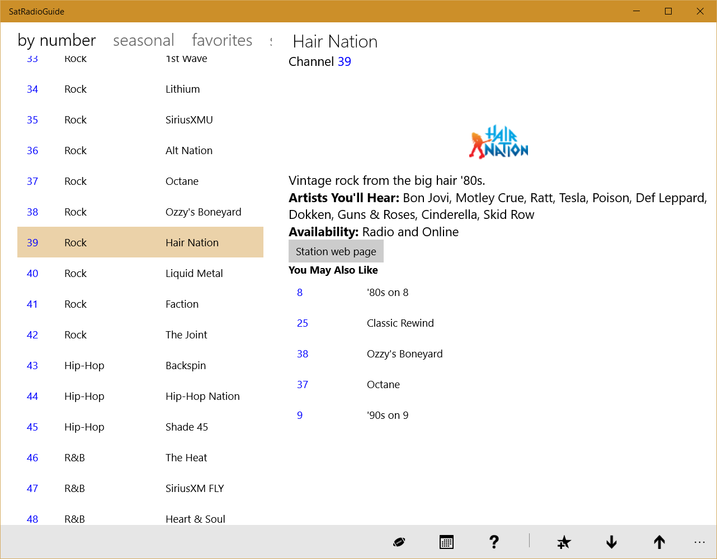This screenshot has width=717, height=559.
Task: Click the football sports icon
Action: click(399, 542)
